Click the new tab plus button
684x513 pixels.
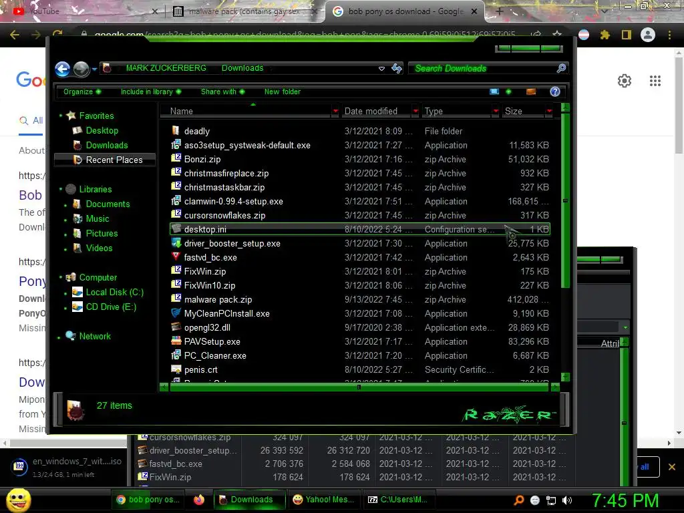point(500,11)
